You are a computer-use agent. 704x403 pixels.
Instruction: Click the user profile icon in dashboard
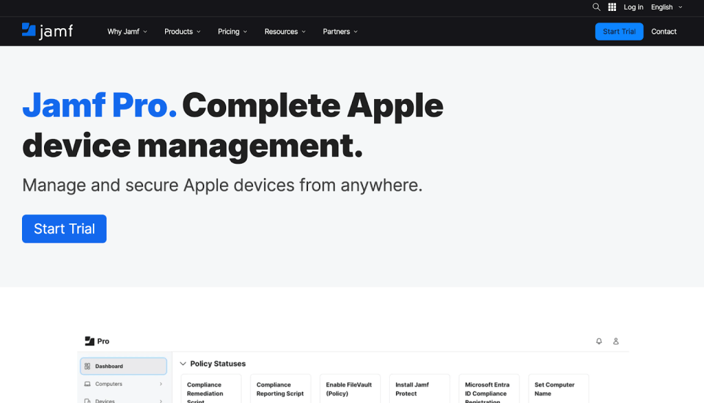point(616,341)
